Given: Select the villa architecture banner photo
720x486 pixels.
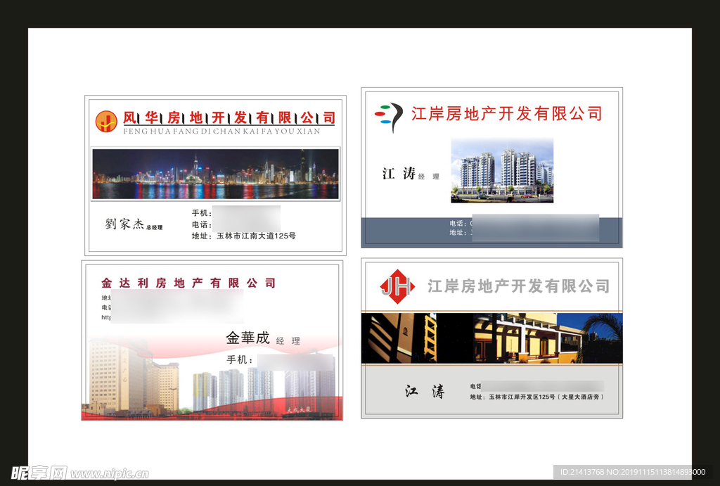Looking at the screenshot, I should click(491, 338).
